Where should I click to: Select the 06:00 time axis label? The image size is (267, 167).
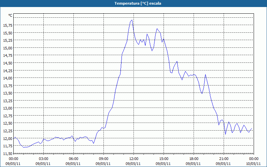click(x=73, y=159)
